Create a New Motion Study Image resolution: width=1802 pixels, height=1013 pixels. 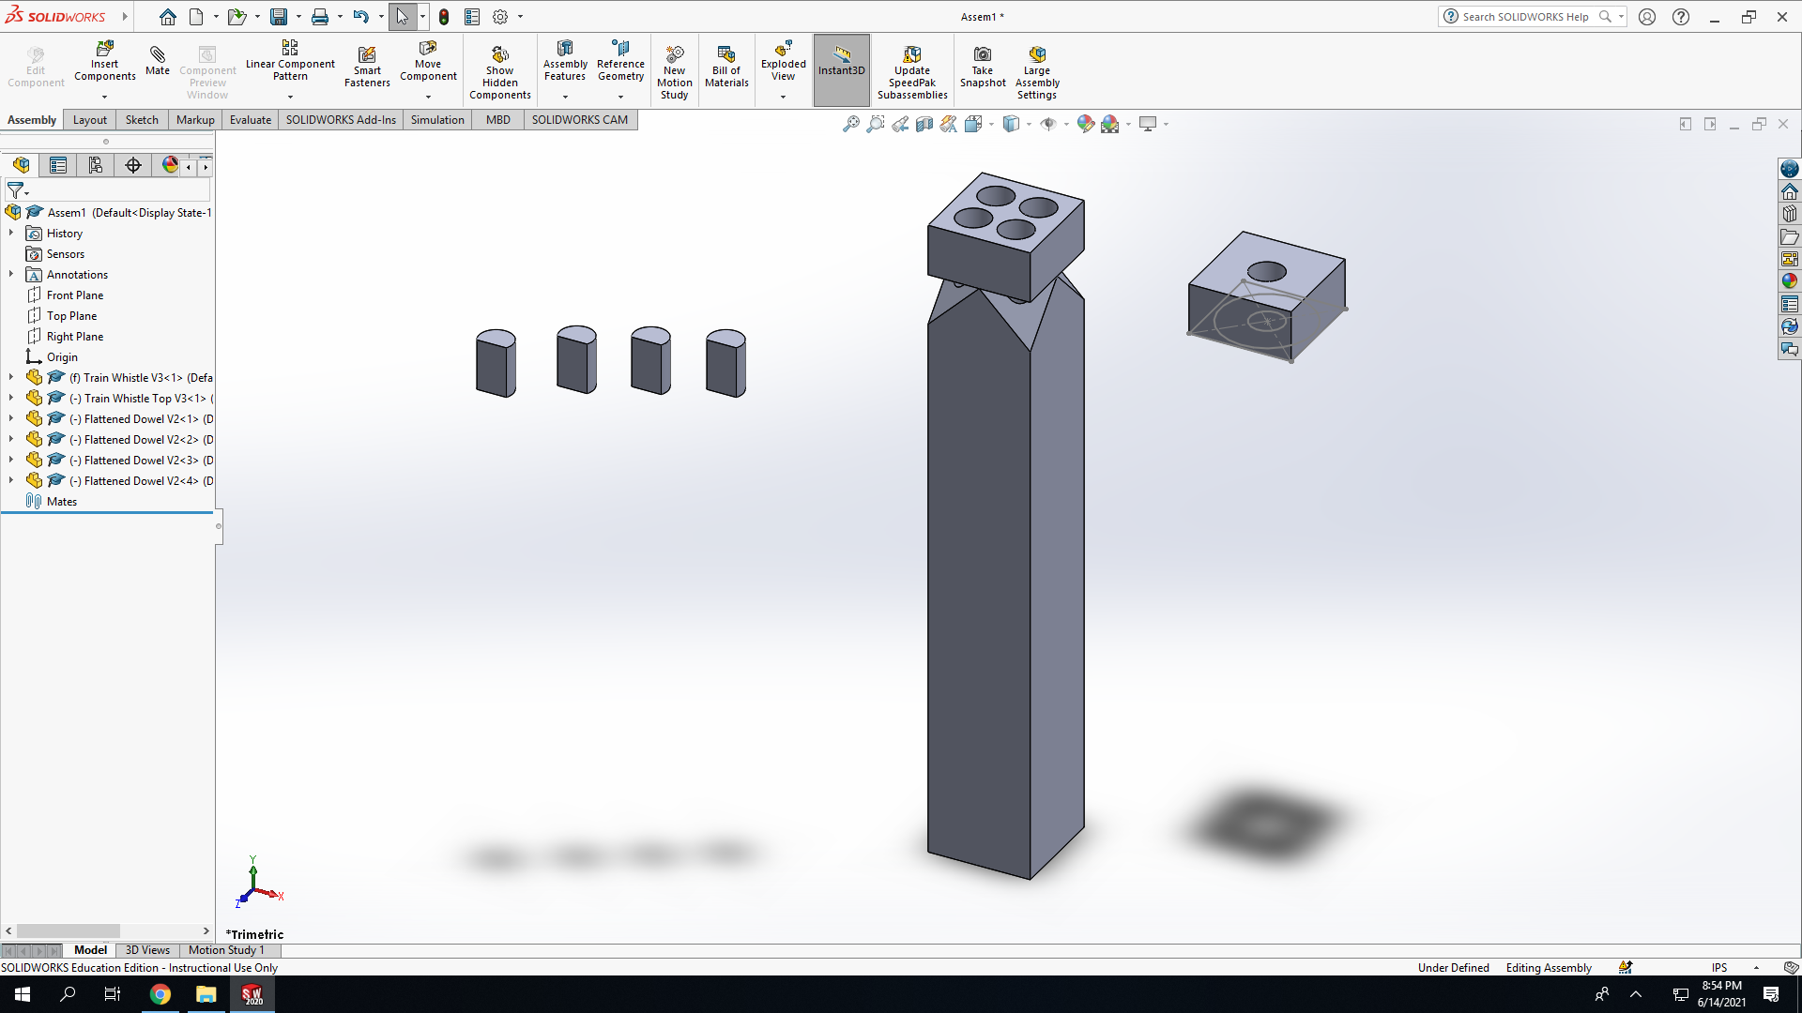click(674, 71)
